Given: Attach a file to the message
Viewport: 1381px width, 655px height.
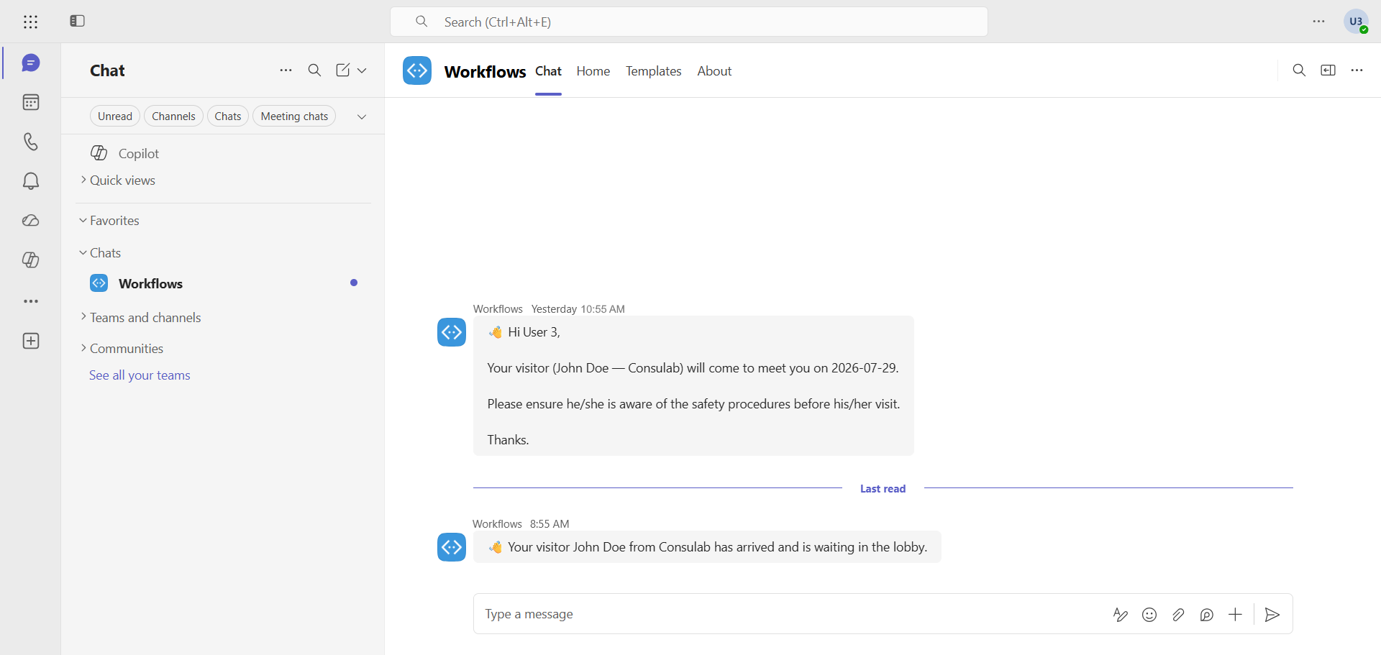Looking at the screenshot, I should click(1178, 615).
